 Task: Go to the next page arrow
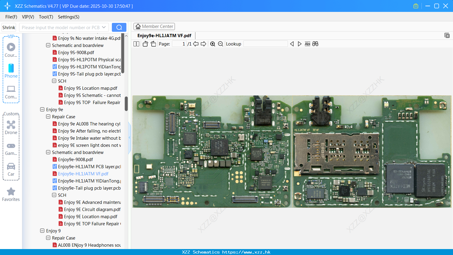(x=203, y=44)
